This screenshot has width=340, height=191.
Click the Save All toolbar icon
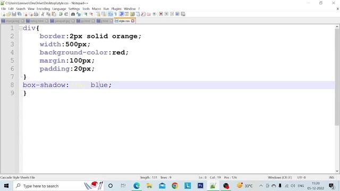pos(20,14)
